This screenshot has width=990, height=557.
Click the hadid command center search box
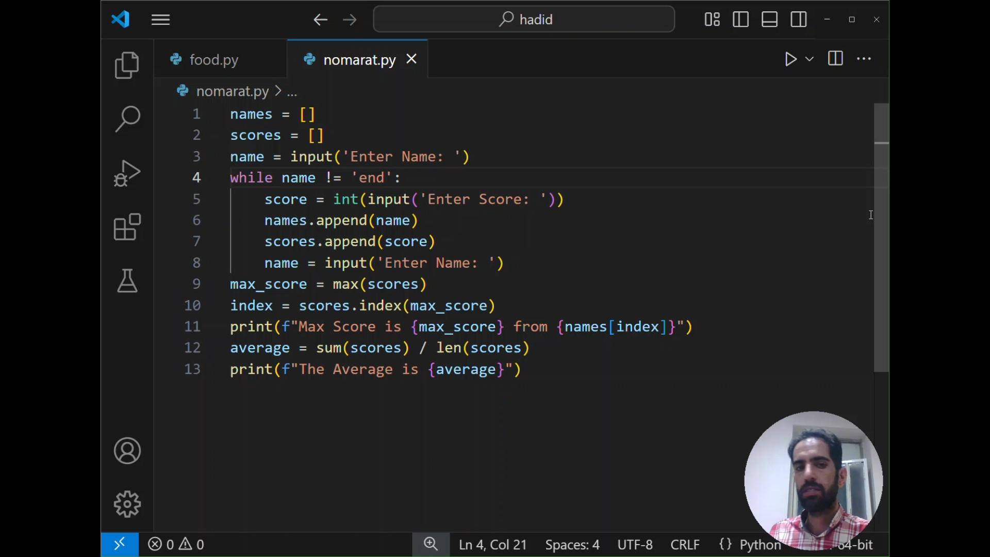point(524,20)
